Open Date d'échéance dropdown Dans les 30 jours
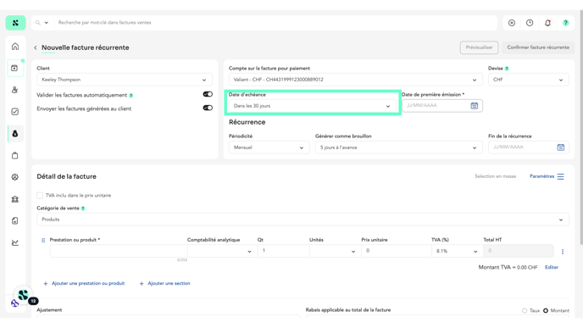Image resolution: width=583 pixels, height=328 pixels. [x=313, y=106]
